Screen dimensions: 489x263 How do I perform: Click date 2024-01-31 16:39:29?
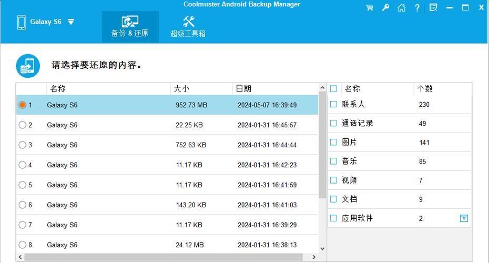pyautogui.click(x=267, y=225)
